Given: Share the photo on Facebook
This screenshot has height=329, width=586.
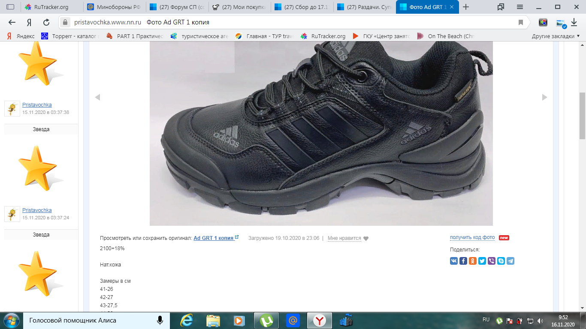Looking at the screenshot, I should (463, 261).
